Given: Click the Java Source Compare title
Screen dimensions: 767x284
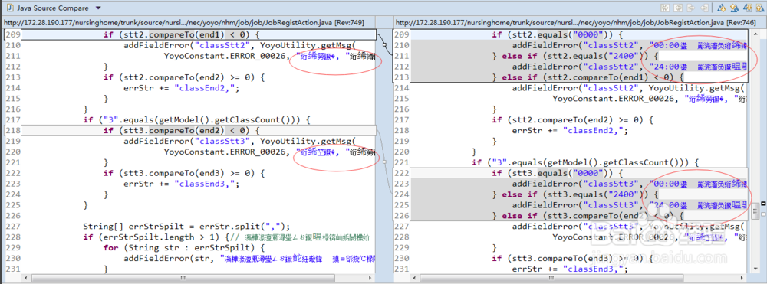Looking at the screenshot, I should pyautogui.click(x=54, y=8).
